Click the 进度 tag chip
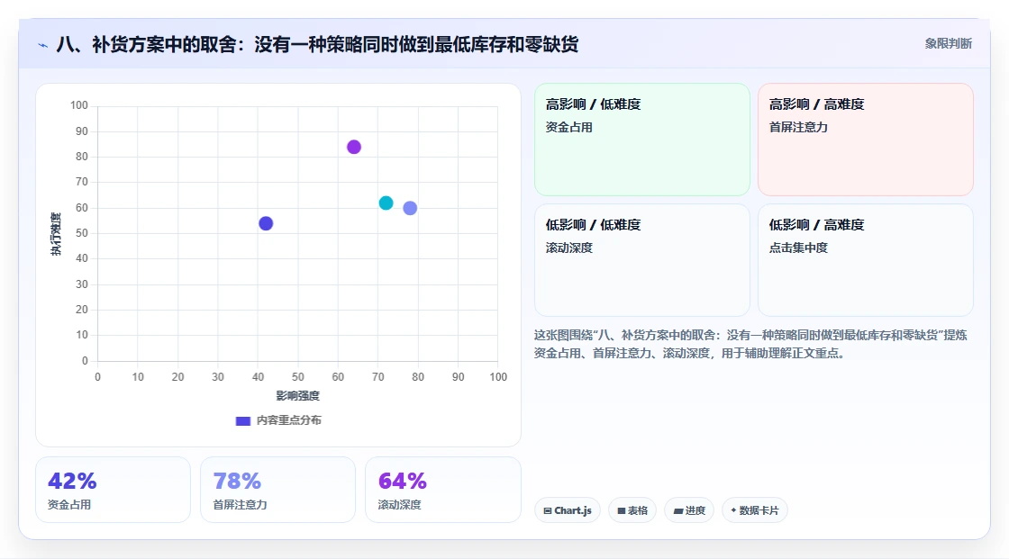This screenshot has width=1009, height=559. tap(689, 510)
